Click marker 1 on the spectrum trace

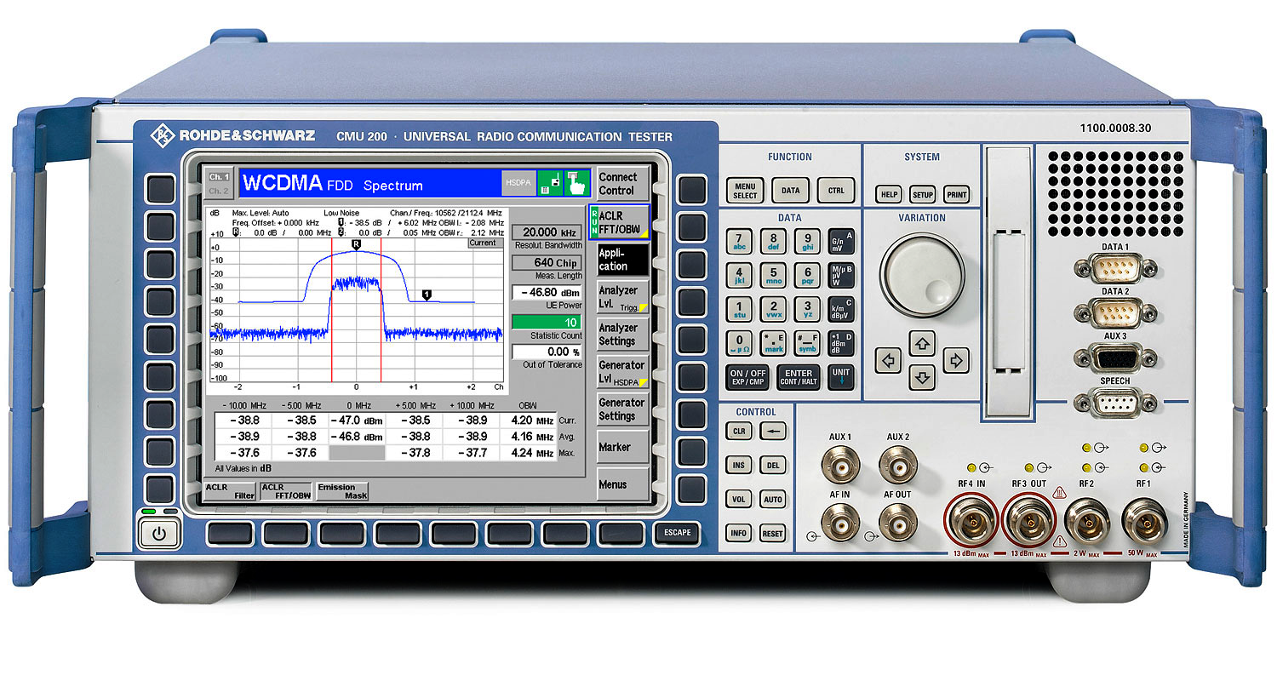tap(427, 295)
